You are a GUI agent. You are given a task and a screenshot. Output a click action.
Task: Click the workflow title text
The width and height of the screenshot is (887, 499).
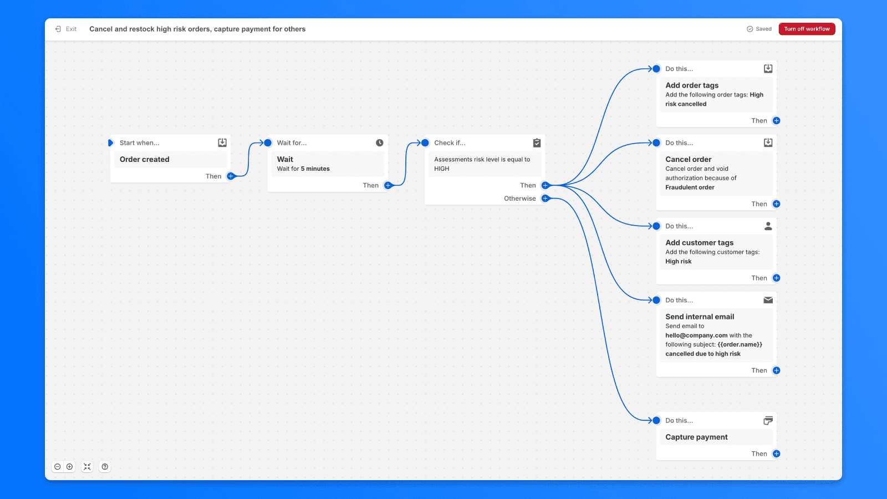197,29
